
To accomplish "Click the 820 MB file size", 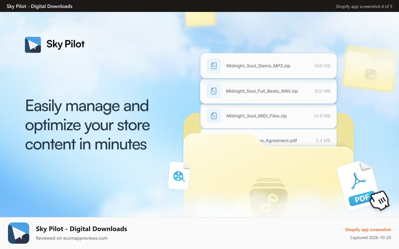I will point(323,91).
